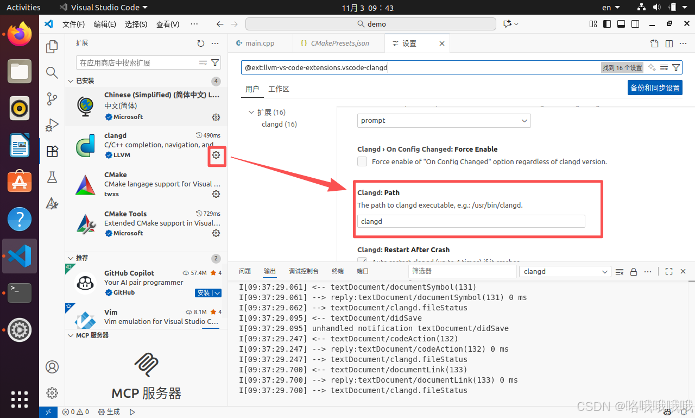Open manage gear for clangd extension
This screenshot has height=418, width=695.
pos(216,155)
